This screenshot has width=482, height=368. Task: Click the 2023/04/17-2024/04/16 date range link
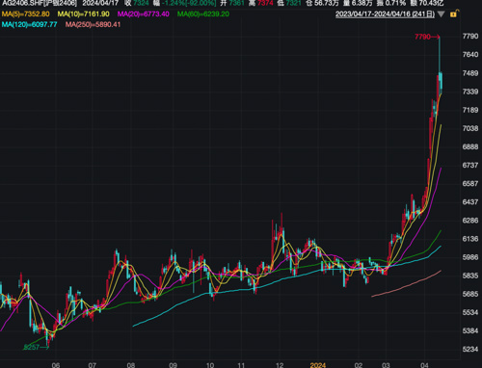[x=385, y=14]
